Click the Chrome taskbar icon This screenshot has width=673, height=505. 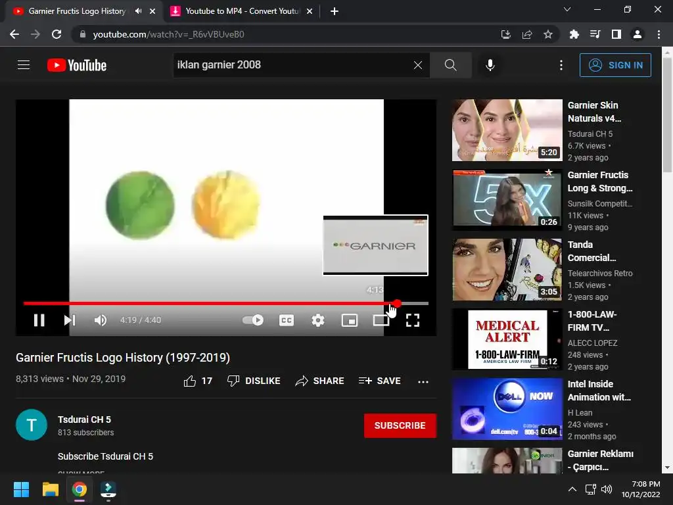80,489
